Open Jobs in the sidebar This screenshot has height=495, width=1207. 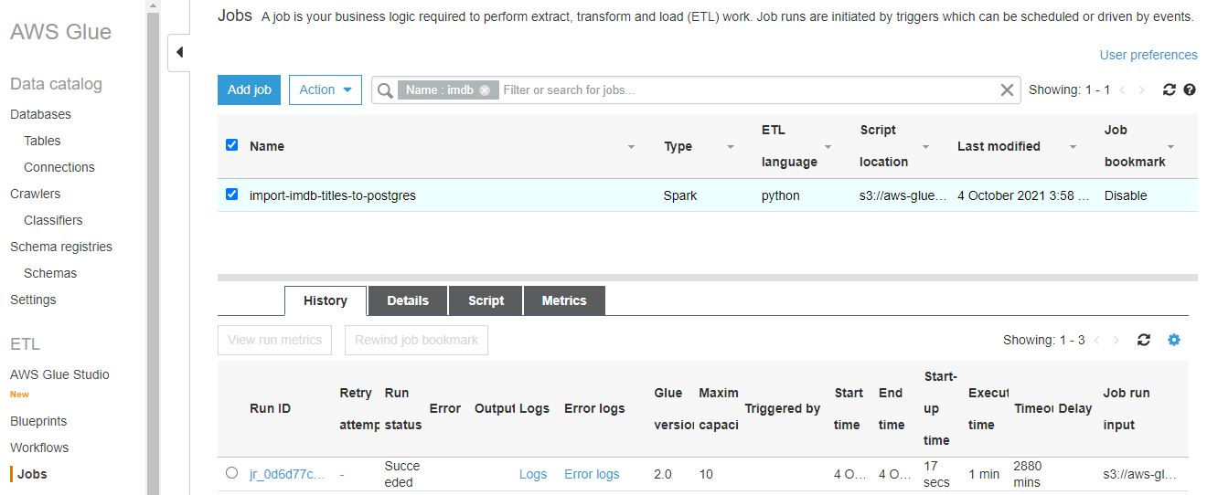pyautogui.click(x=32, y=474)
